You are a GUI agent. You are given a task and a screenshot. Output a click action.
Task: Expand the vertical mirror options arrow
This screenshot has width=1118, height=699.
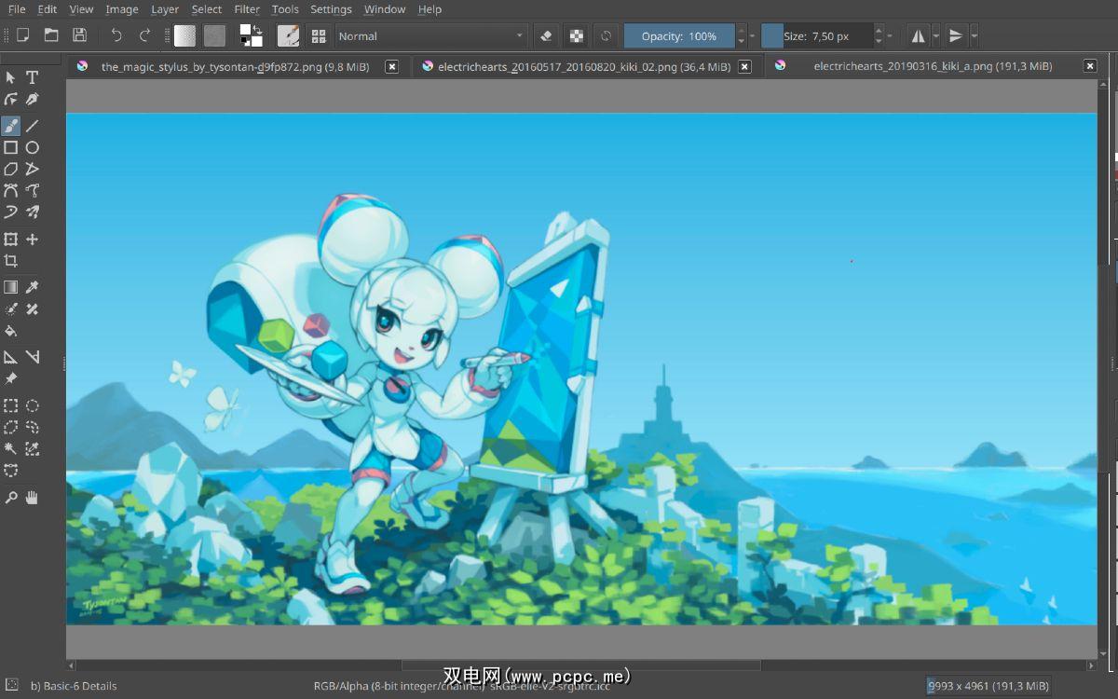(974, 36)
